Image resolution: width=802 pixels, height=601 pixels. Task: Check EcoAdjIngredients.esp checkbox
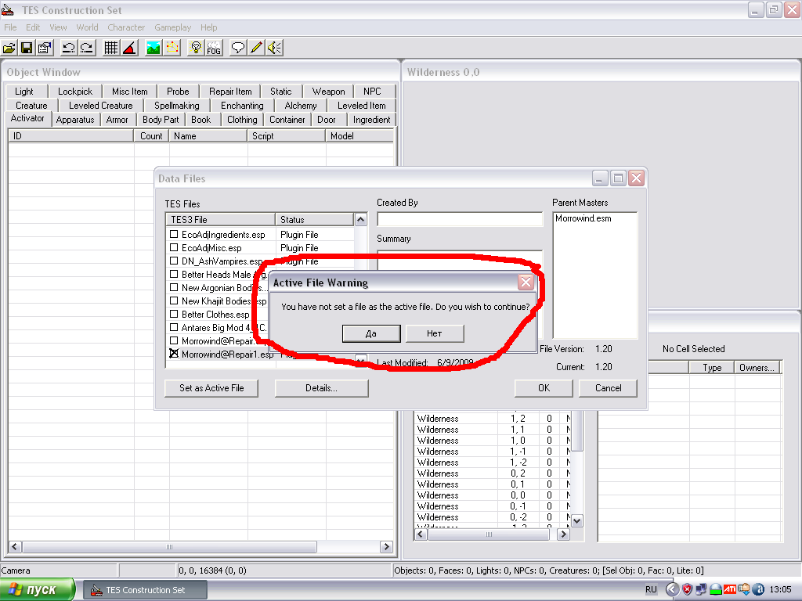point(174,234)
